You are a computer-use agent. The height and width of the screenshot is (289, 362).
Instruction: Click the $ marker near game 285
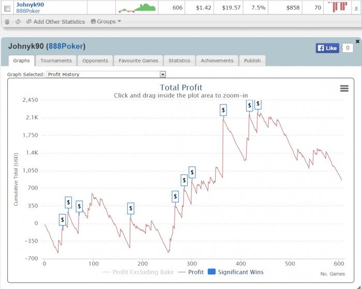184,180
